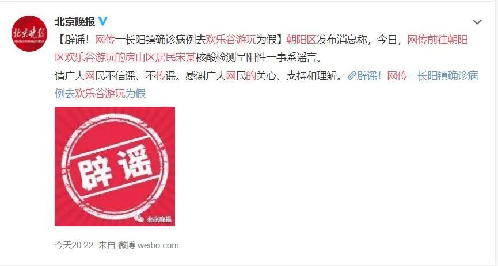Open the 微博 weibo.com source link
The height and width of the screenshot is (266, 498).
[x=149, y=245]
